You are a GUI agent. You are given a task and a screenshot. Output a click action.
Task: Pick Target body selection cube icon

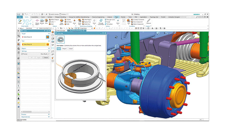(48, 37)
